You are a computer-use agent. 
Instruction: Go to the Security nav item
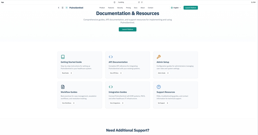coord(120,8)
